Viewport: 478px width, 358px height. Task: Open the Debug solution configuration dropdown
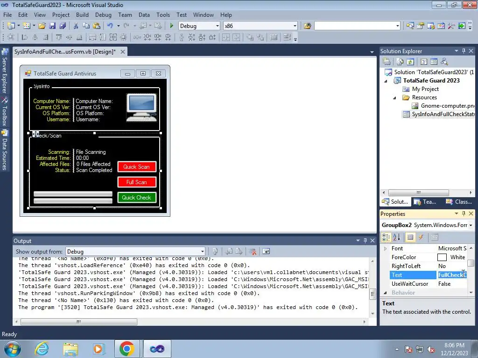click(x=218, y=26)
